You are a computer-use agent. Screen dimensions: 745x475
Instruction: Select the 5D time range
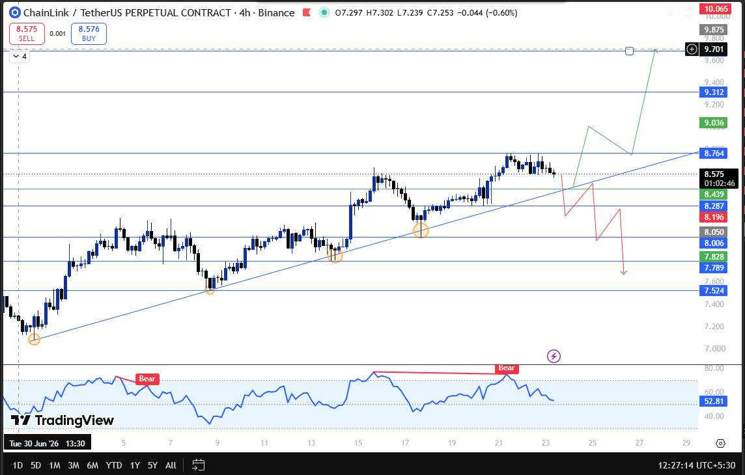[x=36, y=465]
